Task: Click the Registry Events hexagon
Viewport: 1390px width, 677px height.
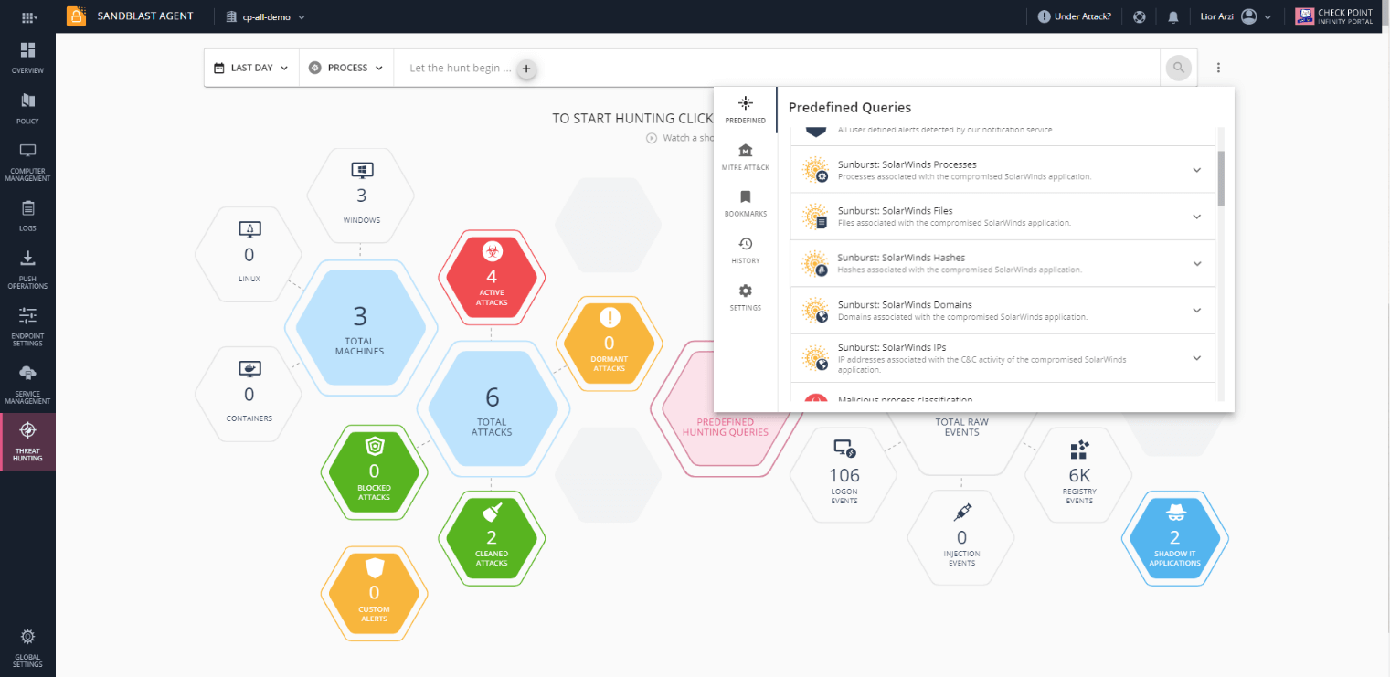Action: tap(1079, 473)
